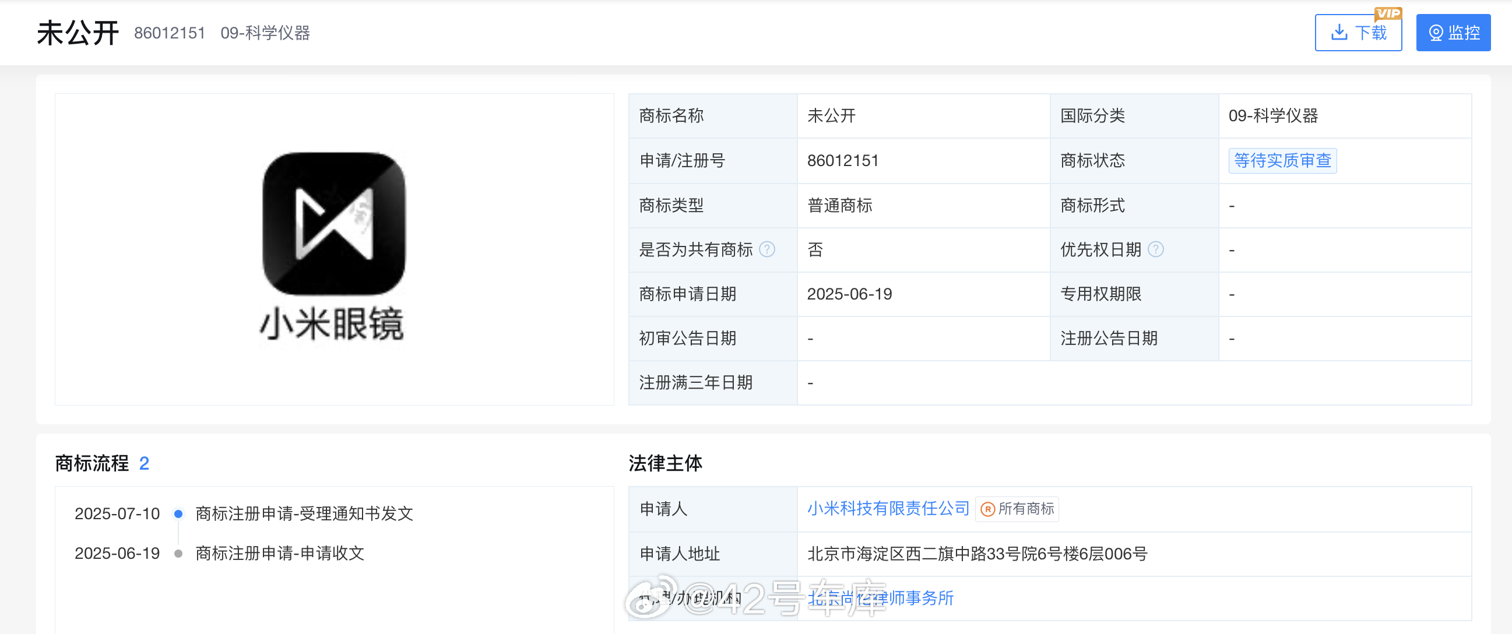1512x634 pixels.
Task: Open the 律师事务所 agency link
Action: pyautogui.click(x=880, y=598)
